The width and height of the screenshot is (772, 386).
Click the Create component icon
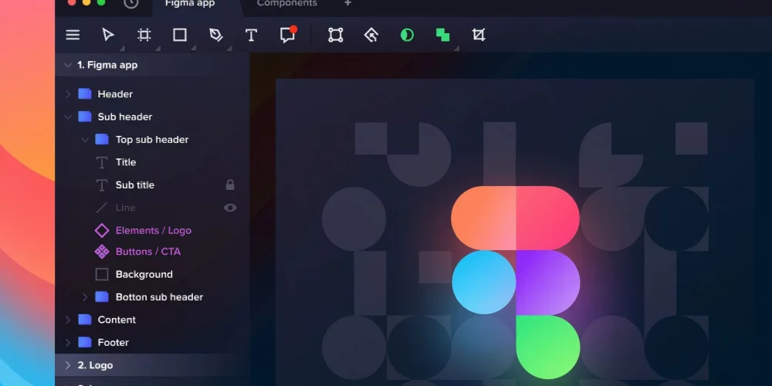pos(371,35)
